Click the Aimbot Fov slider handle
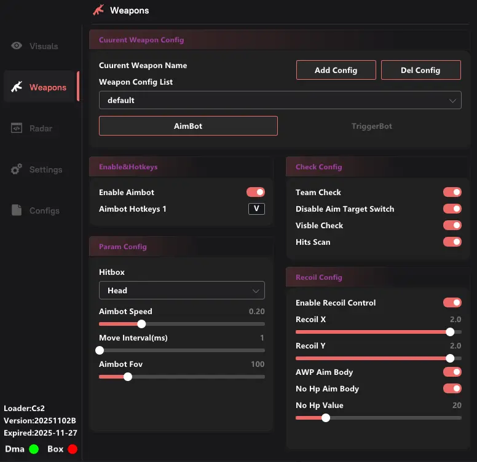The height and width of the screenshot is (462, 477). 128,377
